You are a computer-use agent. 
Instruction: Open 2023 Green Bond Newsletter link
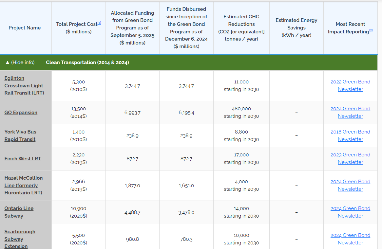click(x=350, y=158)
